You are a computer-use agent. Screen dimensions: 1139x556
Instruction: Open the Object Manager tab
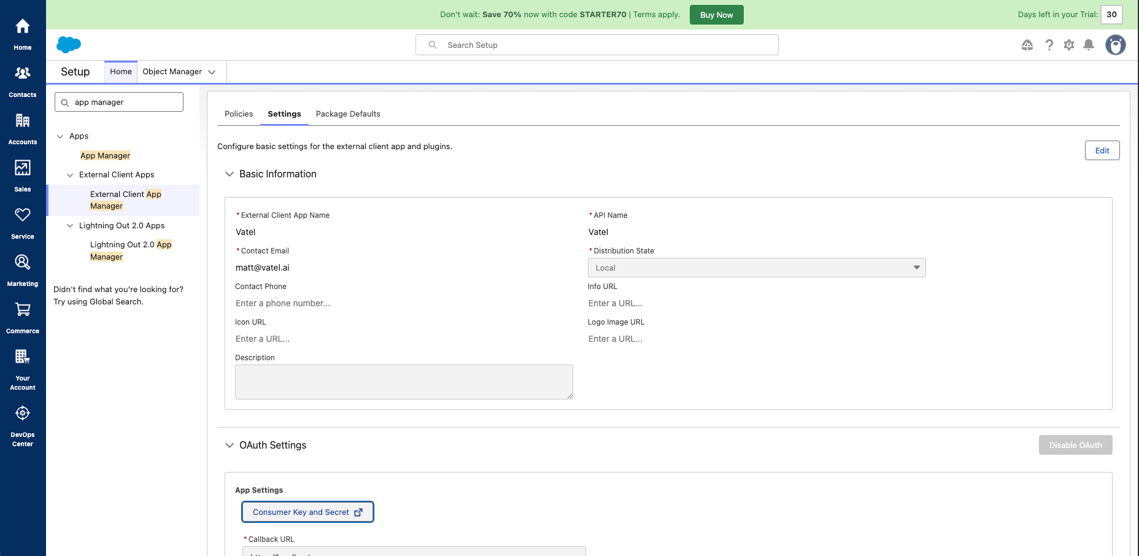pos(172,72)
